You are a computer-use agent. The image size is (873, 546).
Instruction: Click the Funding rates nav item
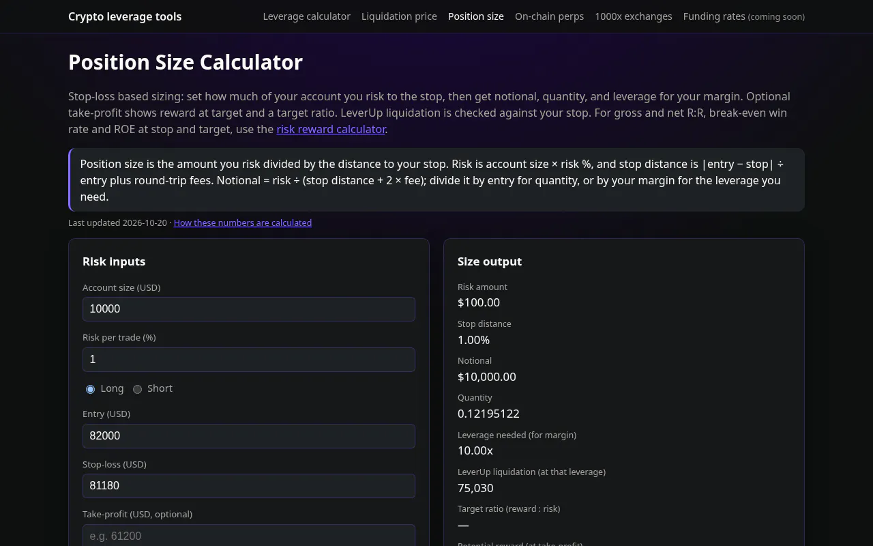click(x=744, y=16)
